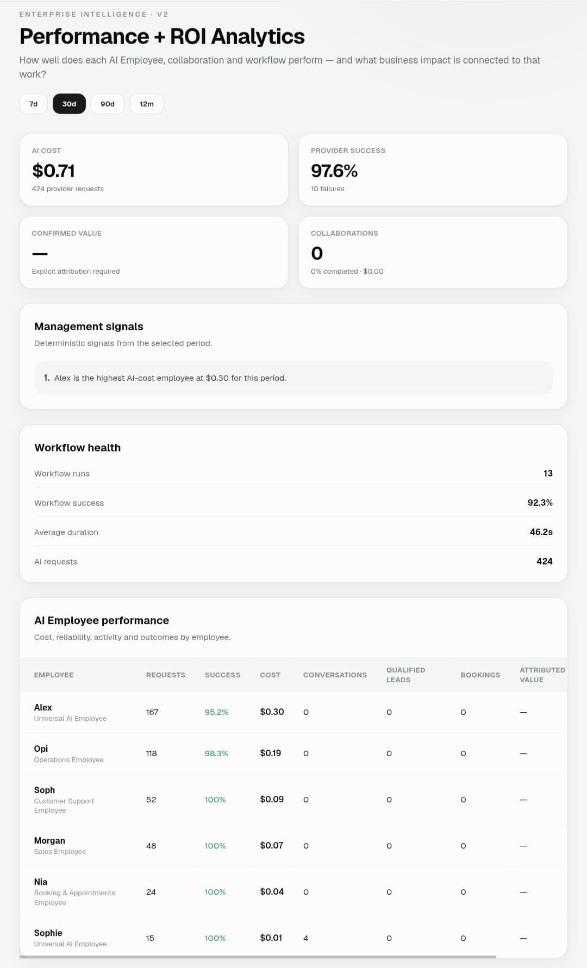The width and height of the screenshot is (587, 968).
Task: Click the Alex highest AI-cost signal
Action: click(x=293, y=378)
